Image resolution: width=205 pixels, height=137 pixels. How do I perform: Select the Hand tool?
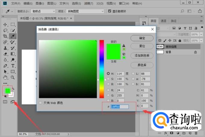(5, 78)
